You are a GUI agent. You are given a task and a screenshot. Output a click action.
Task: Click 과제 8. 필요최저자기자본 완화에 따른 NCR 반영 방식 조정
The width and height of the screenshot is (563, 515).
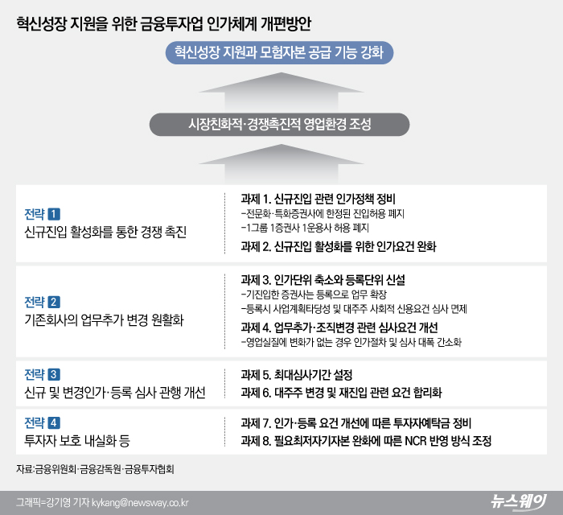tap(366, 441)
